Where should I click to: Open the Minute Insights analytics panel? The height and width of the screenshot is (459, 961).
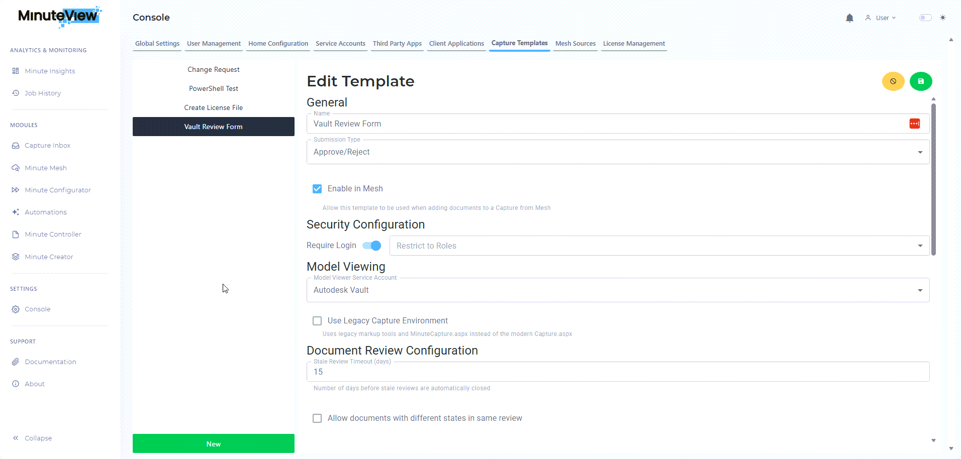click(x=49, y=71)
